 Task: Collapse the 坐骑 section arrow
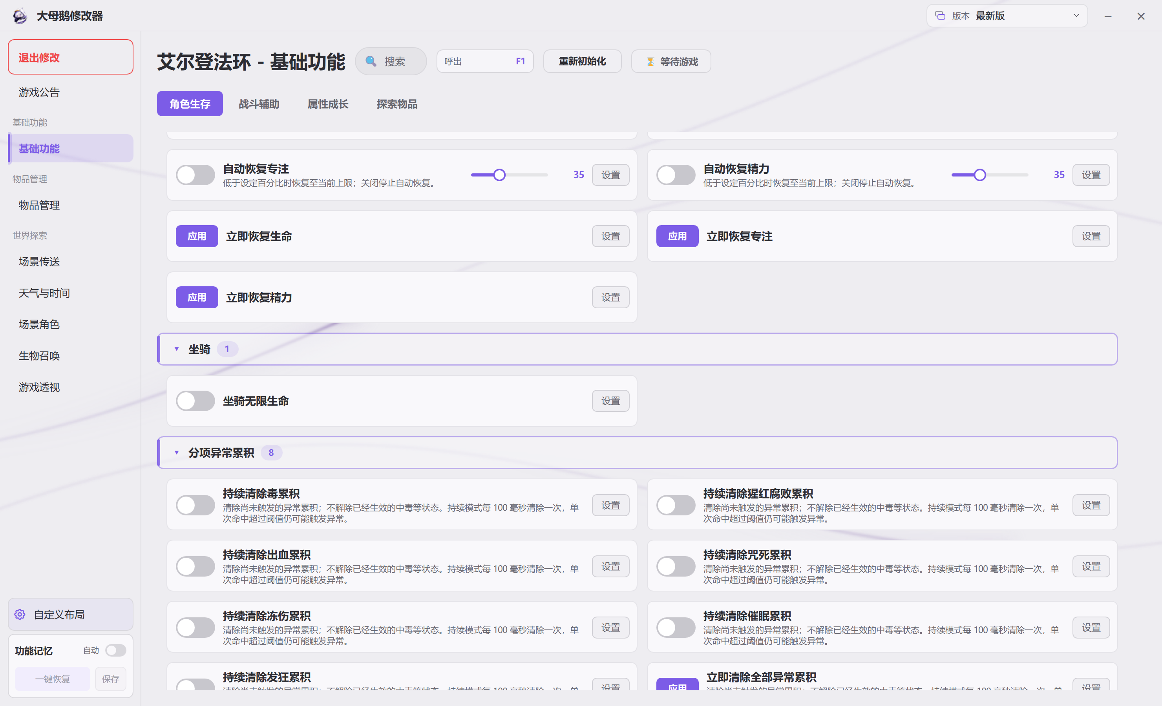tap(176, 349)
